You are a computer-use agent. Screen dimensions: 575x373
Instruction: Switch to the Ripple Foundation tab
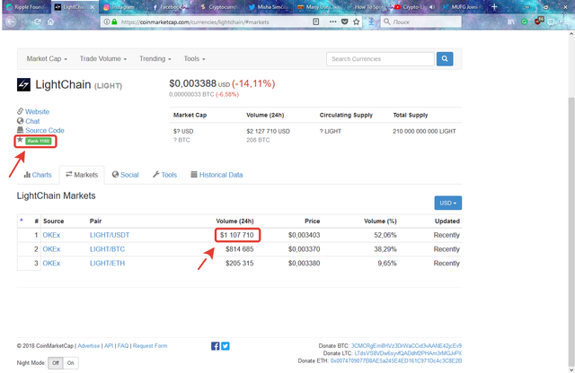(26, 7)
